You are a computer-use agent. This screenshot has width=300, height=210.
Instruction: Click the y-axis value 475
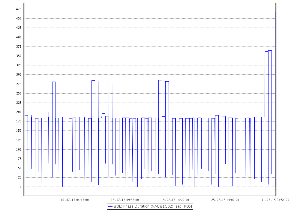(x=19, y=9)
